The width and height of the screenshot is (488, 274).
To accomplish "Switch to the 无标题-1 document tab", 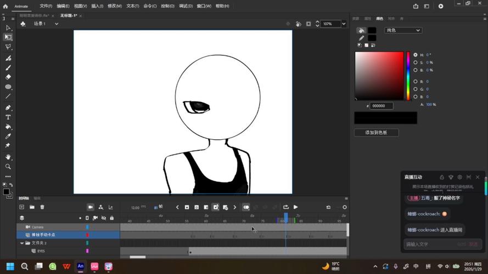I will pyautogui.click(x=68, y=16).
